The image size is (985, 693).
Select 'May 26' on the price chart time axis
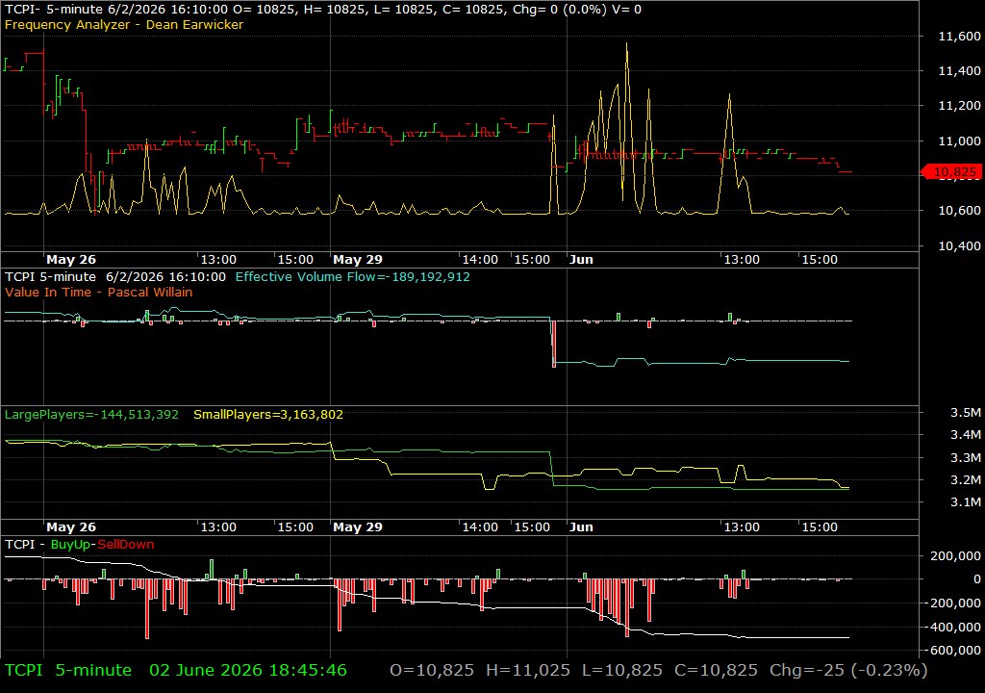(71, 259)
